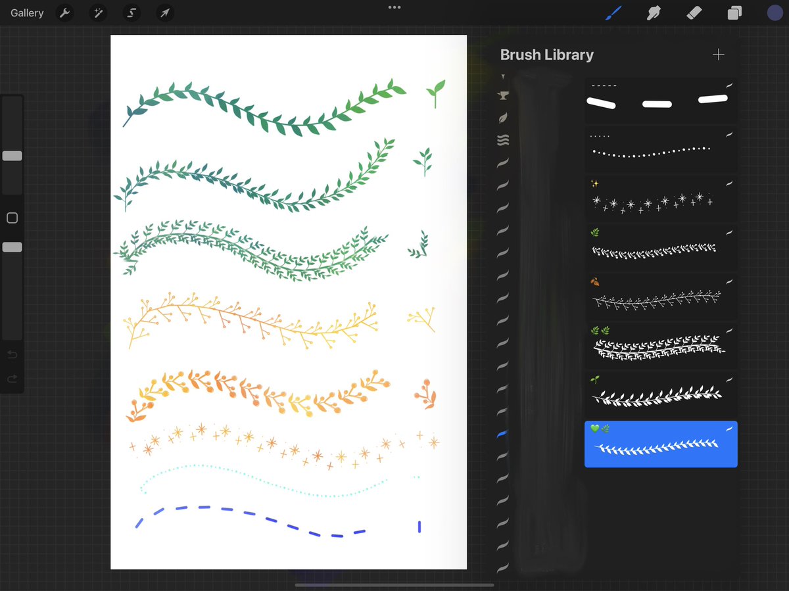Select the Paint brush tool

coord(613,12)
